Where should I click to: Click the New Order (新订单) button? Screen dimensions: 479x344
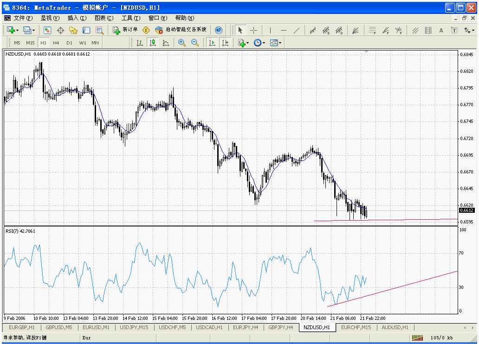pyautogui.click(x=125, y=30)
